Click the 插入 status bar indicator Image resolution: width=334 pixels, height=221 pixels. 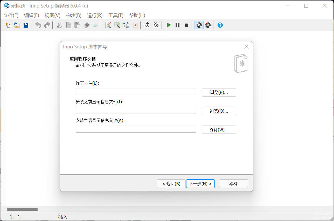[x=63, y=217]
